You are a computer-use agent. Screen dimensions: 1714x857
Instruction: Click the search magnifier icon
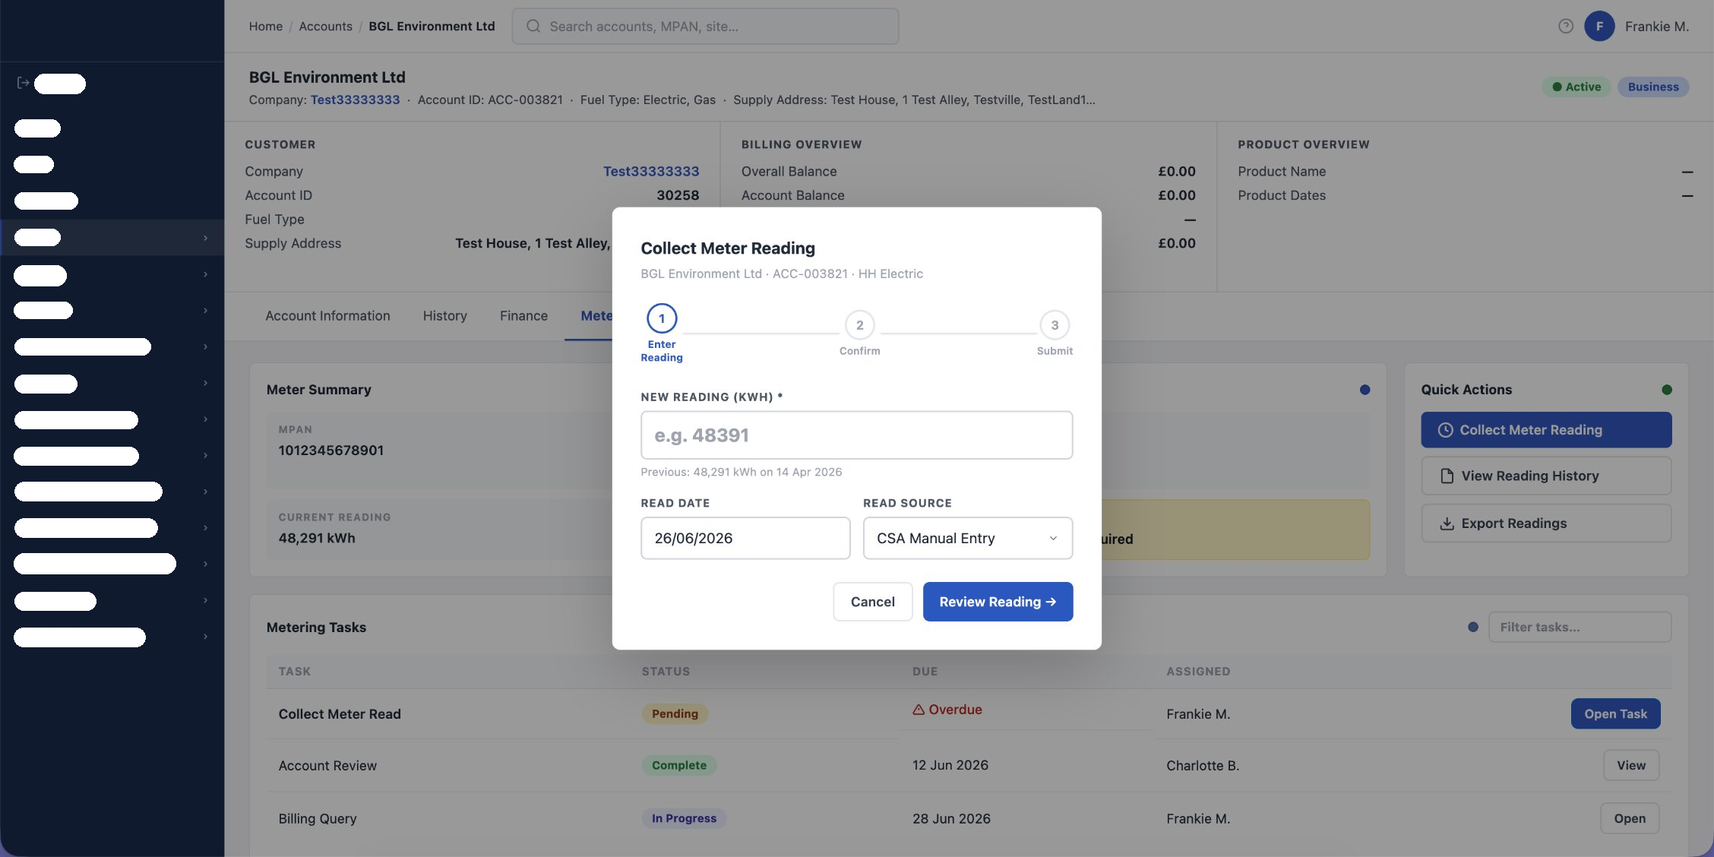point(533,26)
